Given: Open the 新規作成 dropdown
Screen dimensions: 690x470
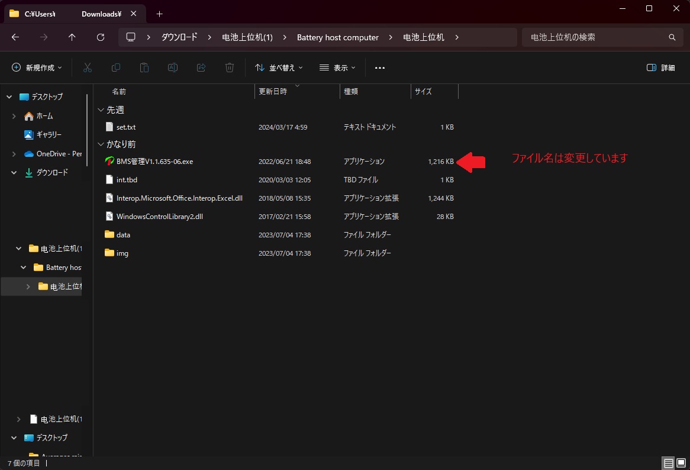Looking at the screenshot, I should 37,67.
